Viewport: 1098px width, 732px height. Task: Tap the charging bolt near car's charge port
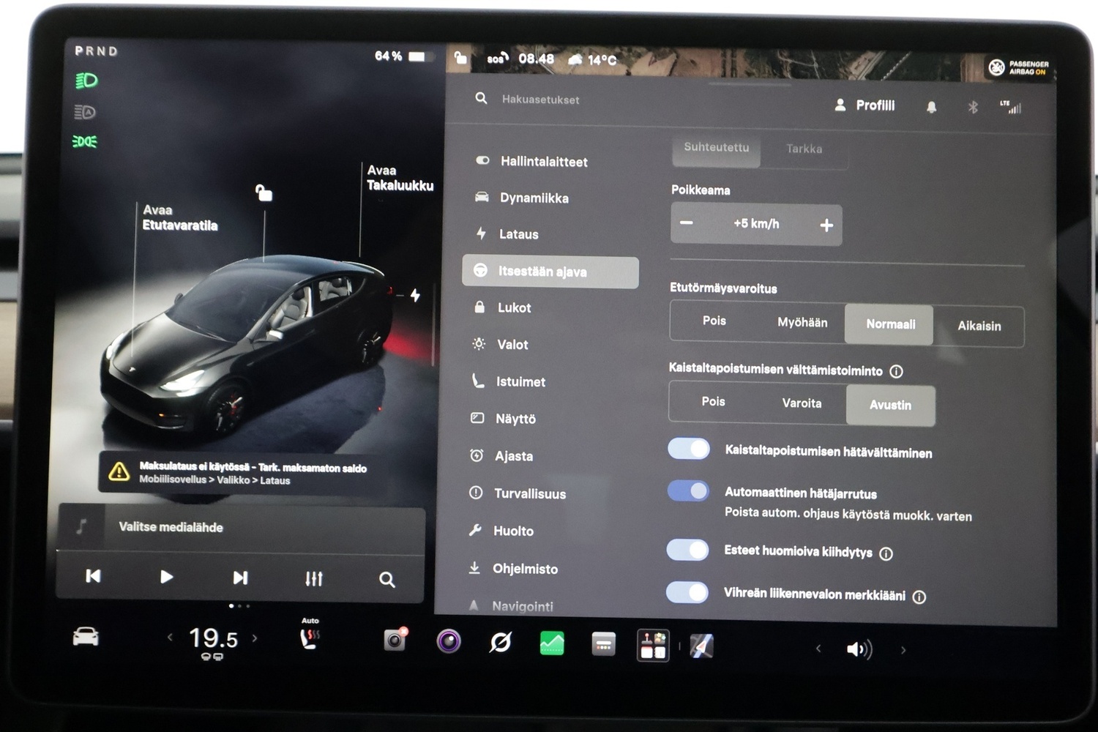pyautogui.click(x=415, y=295)
